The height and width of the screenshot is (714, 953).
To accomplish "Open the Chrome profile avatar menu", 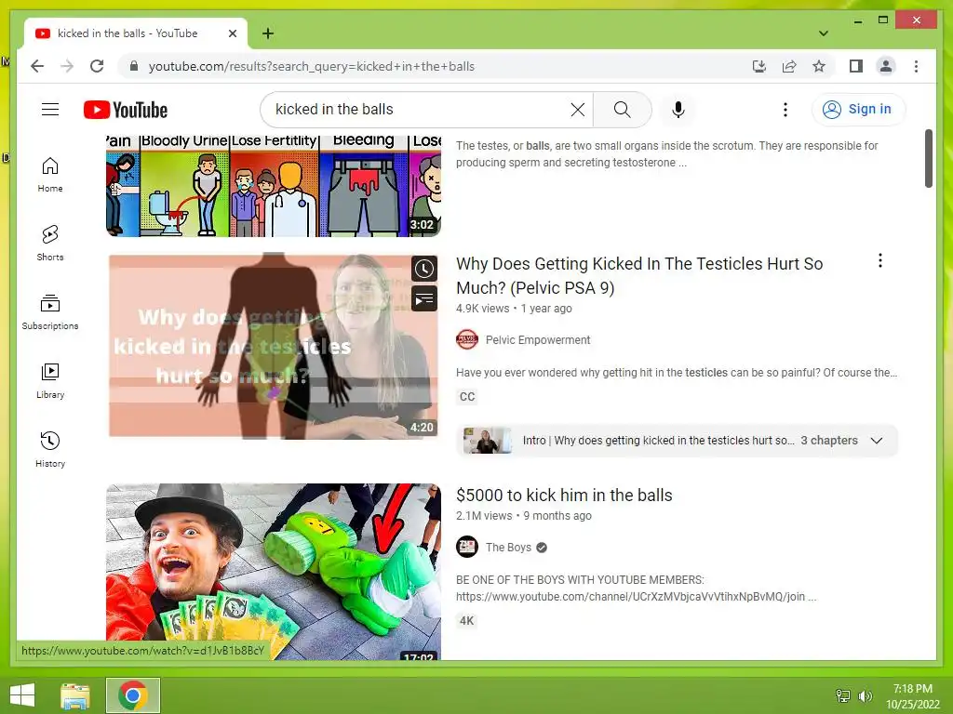I will click(x=886, y=66).
